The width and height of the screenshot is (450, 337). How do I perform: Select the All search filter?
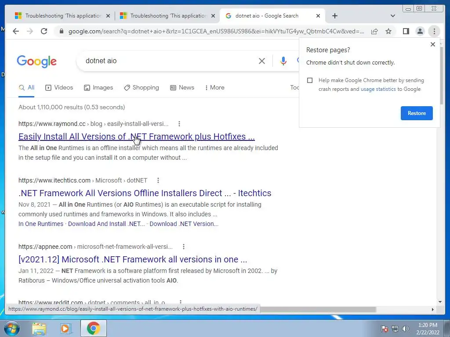click(26, 88)
